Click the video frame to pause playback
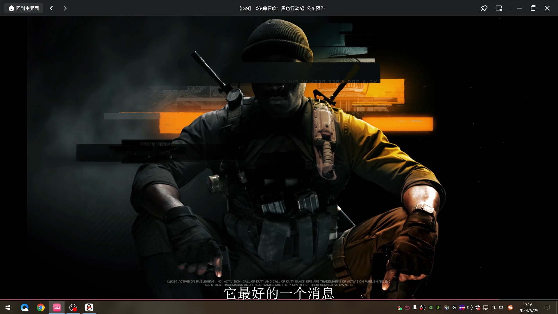Screen dimensions: 558x314 (x=279, y=157)
